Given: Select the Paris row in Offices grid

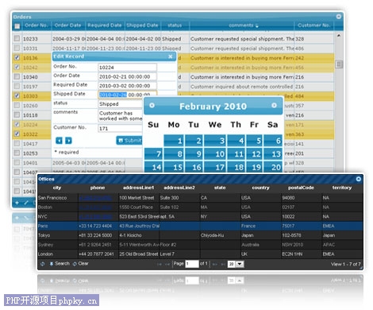Looking at the screenshot, I should tap(200, 226).
